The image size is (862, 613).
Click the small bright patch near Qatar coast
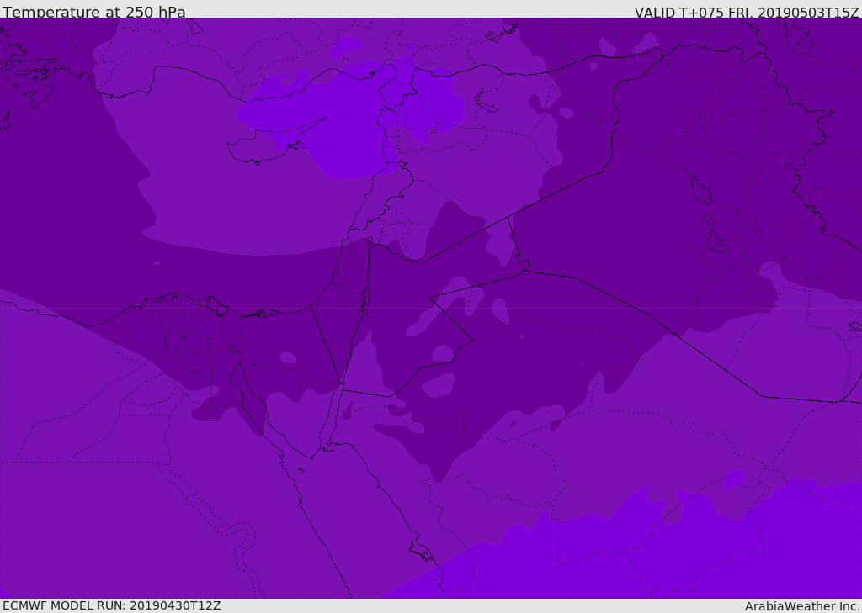pyautogui.click(x=733, y=479)
